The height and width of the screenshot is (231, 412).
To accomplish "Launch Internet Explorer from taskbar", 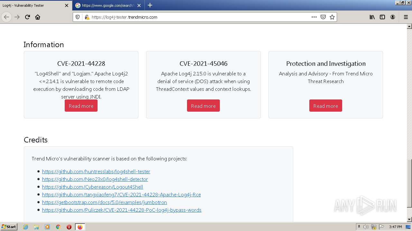I will (25, 227).
